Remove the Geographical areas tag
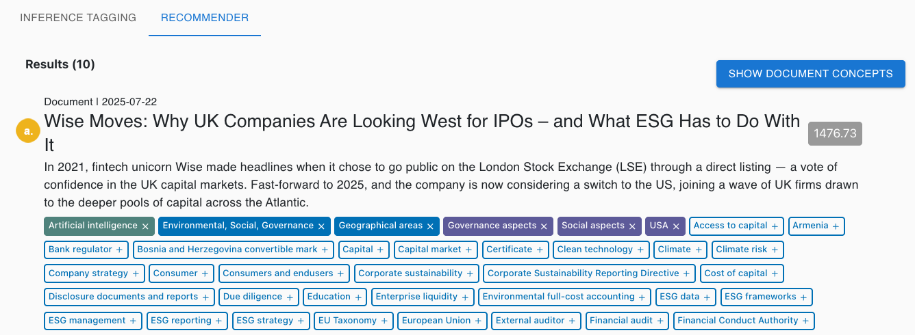The image size is (915, 335). [x=430, y=226]
